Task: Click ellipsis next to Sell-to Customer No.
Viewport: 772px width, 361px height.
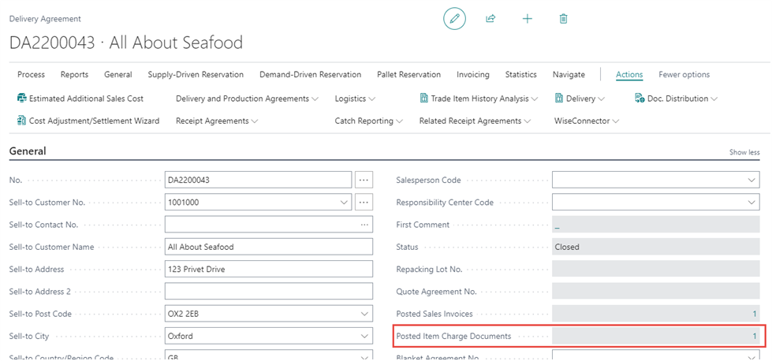Action: (363, 203)
